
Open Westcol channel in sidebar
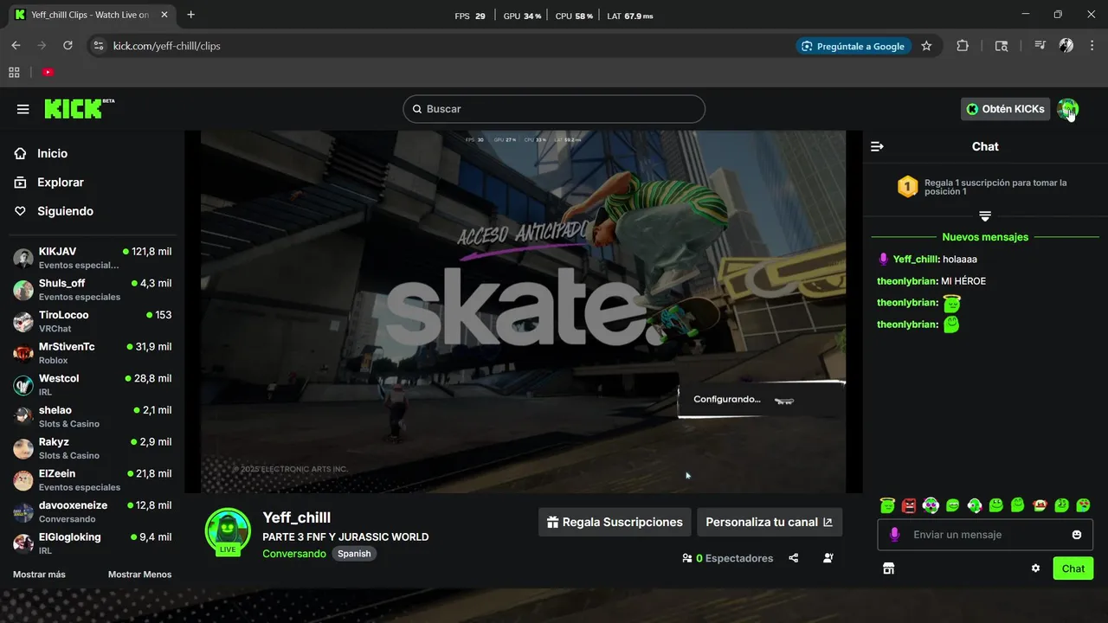(x=92, y=385)
